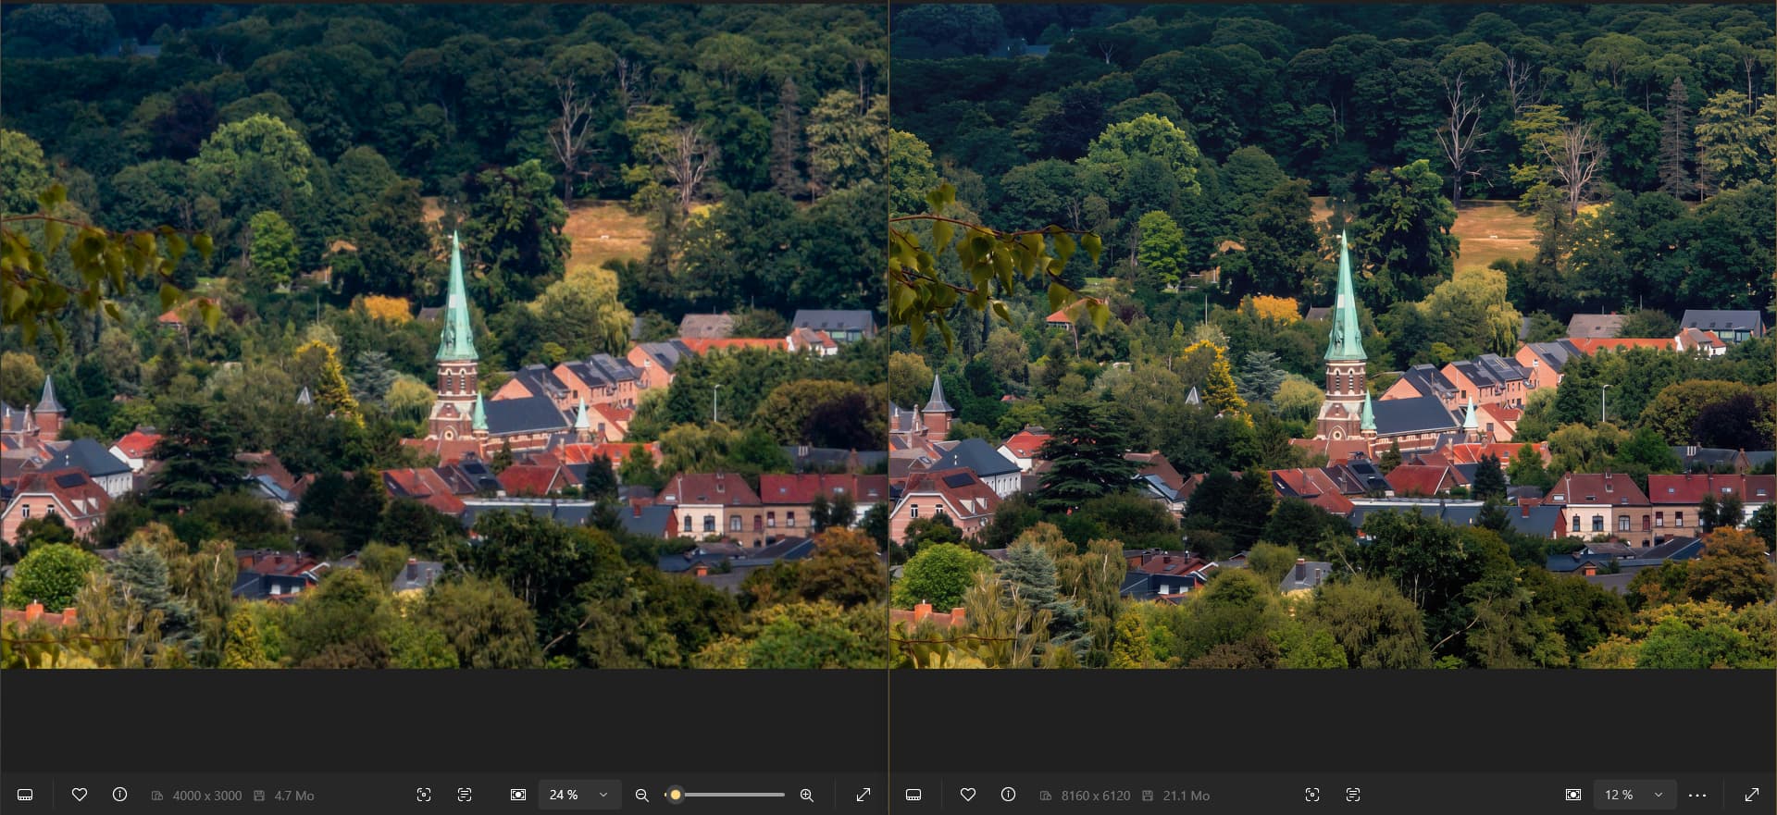Enter full screen in the left window

click(864, 795)
